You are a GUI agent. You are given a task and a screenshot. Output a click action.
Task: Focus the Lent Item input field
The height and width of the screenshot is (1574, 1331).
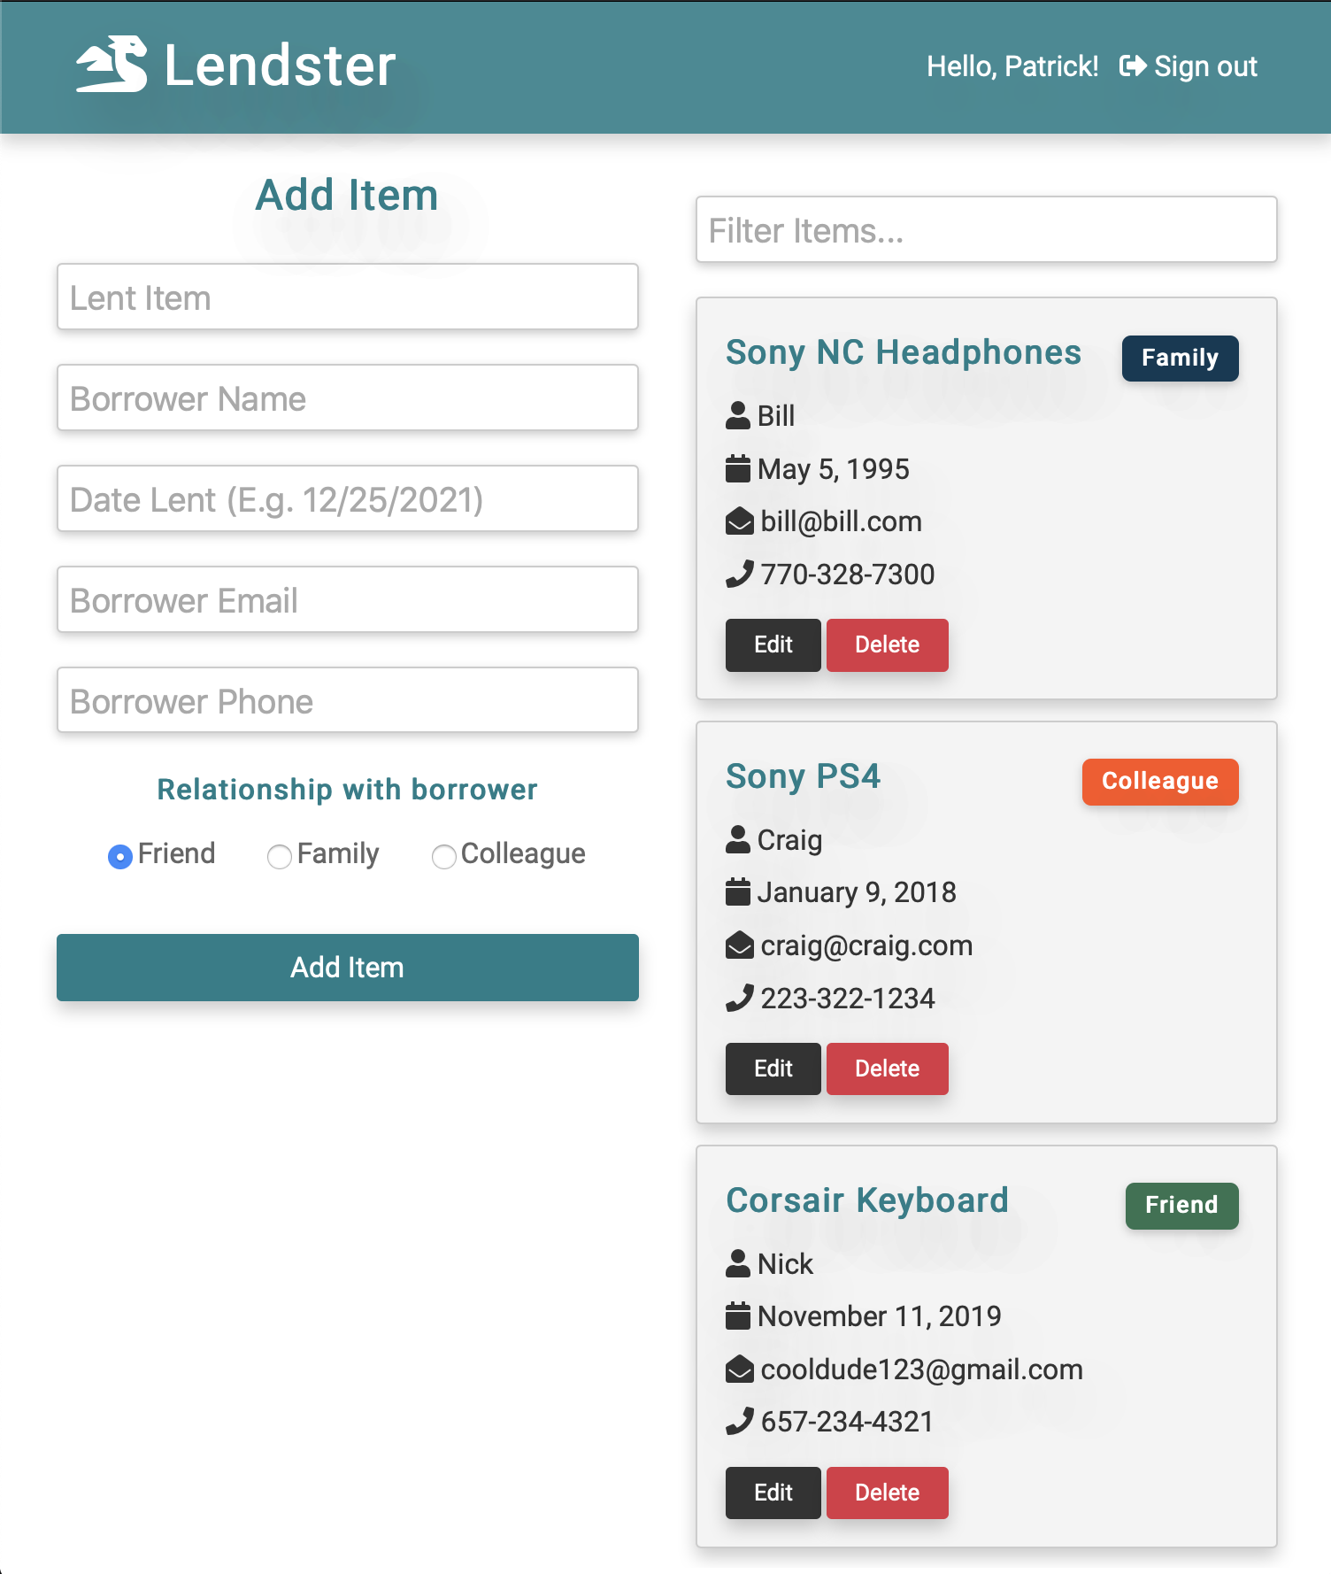click(x=348, y=297)
